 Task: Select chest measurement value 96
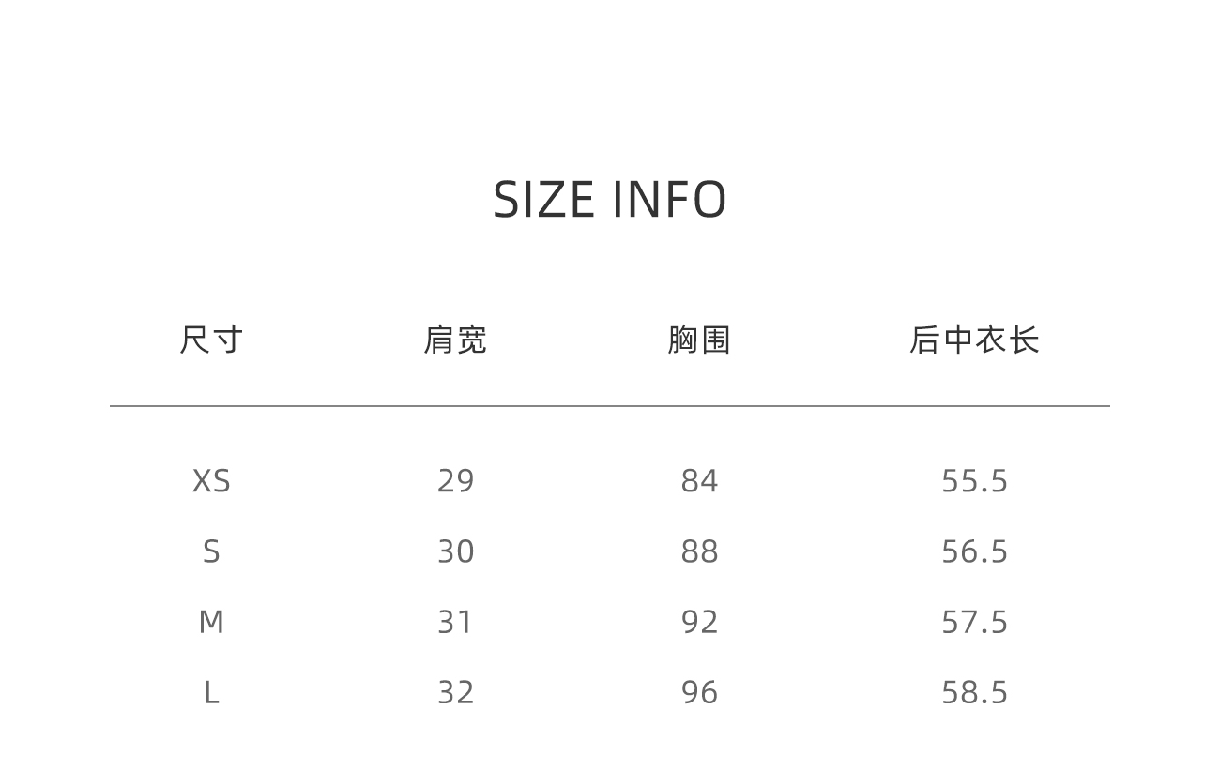[699, 692]
